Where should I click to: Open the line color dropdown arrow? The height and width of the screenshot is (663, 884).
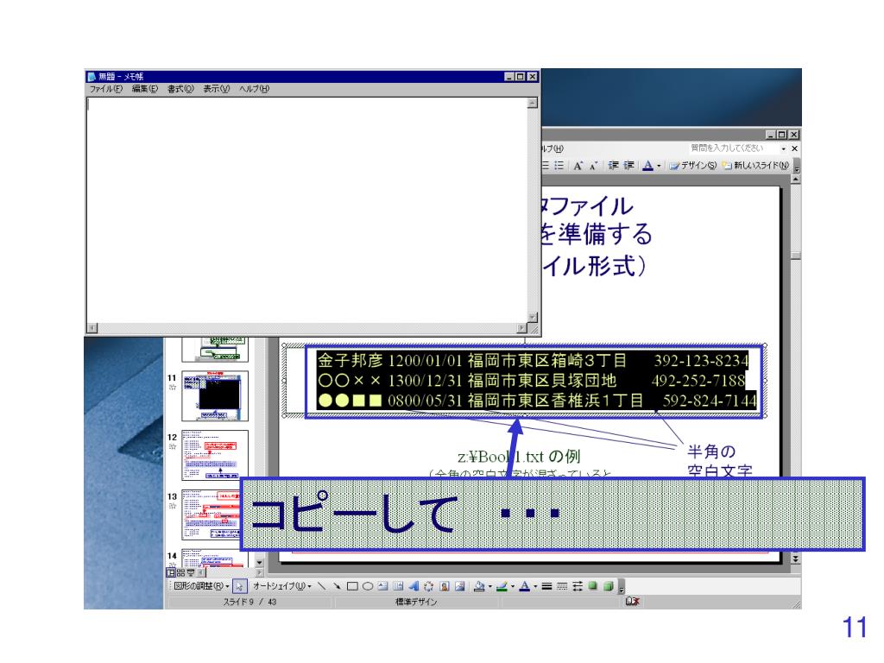tap(512, 587)
